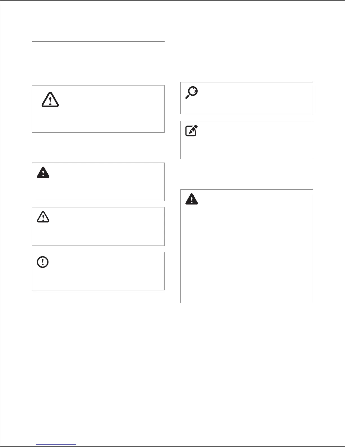Click the horizontal rule near the page top

point(98,42)
